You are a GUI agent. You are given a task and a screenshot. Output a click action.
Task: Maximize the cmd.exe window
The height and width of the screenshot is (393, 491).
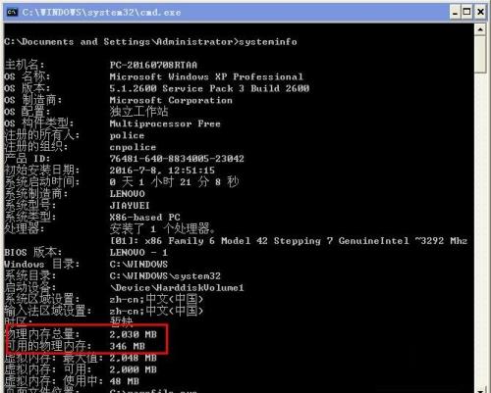[x=467, y=13]
